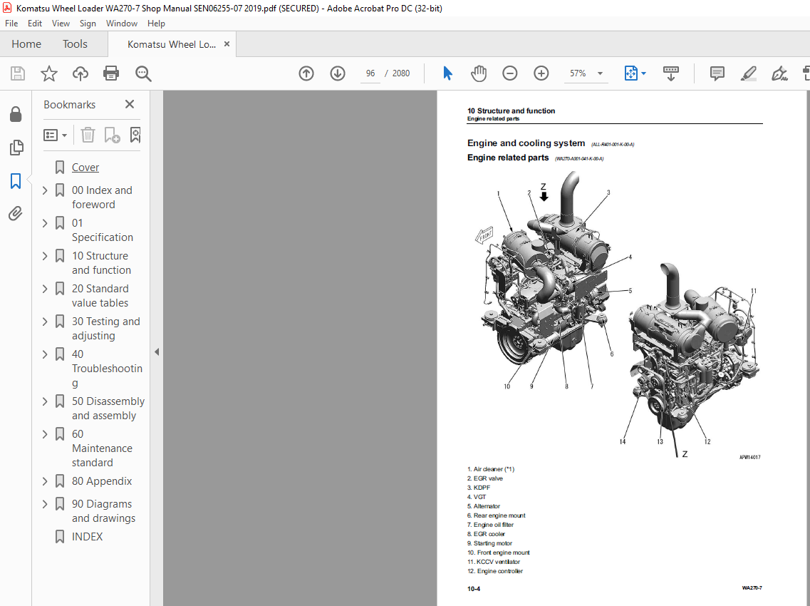Add document to favorites with star icon

49,73
